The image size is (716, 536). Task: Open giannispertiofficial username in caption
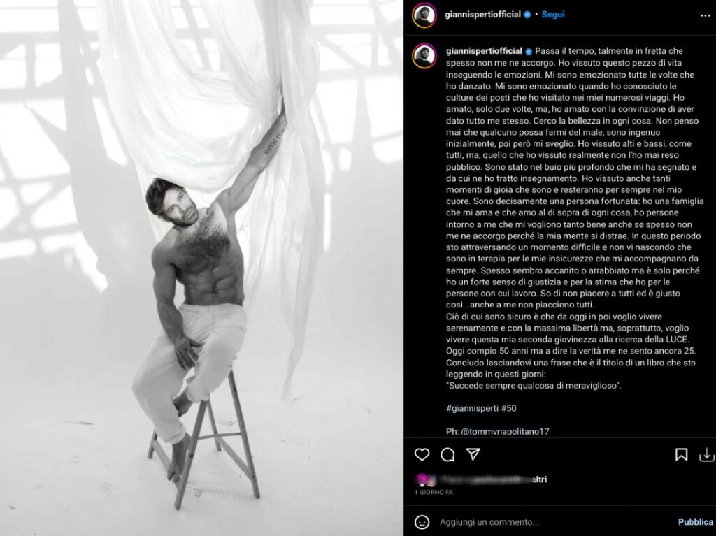pos(484,51)
